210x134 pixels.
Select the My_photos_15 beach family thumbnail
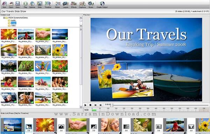43,82
